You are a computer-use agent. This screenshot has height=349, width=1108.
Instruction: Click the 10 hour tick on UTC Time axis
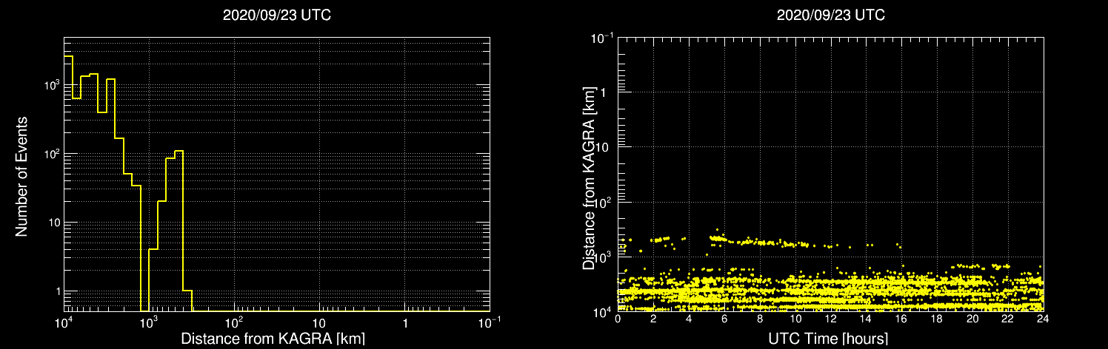pyautogui.click(x=795, y=320)
